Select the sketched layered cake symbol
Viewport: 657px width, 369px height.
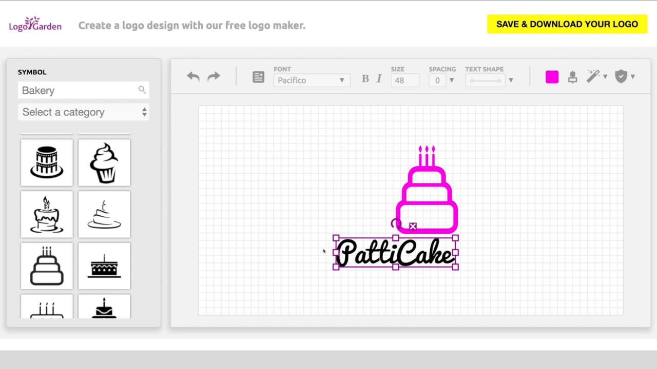(104, 214)
